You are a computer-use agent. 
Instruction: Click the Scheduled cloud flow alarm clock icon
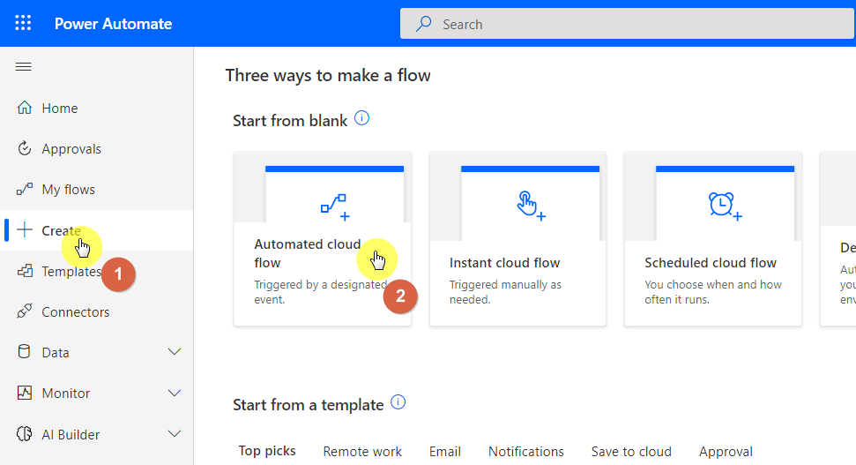[x=725, y=206]
